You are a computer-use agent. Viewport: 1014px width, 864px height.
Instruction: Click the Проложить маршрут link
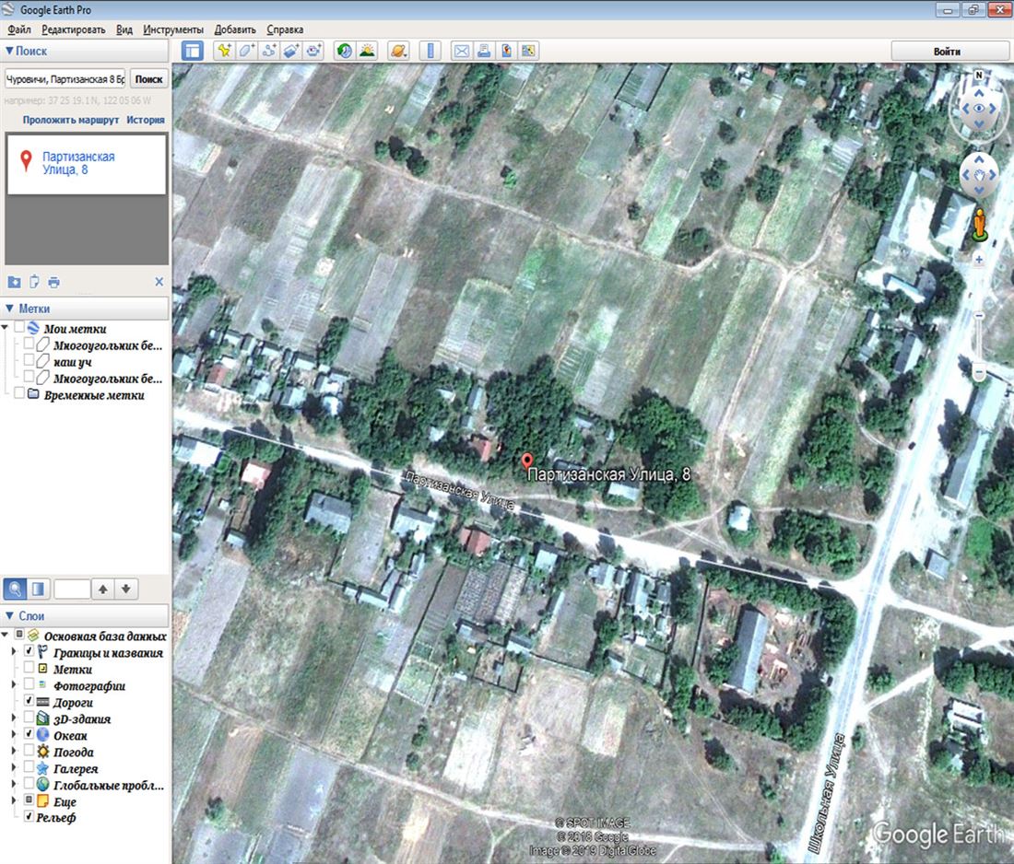[x=71, y=120]
